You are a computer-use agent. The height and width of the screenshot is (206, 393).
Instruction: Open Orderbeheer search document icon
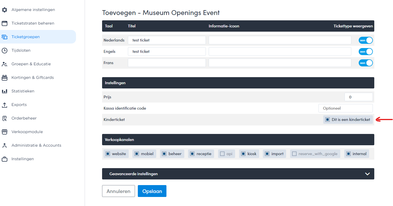5,118
